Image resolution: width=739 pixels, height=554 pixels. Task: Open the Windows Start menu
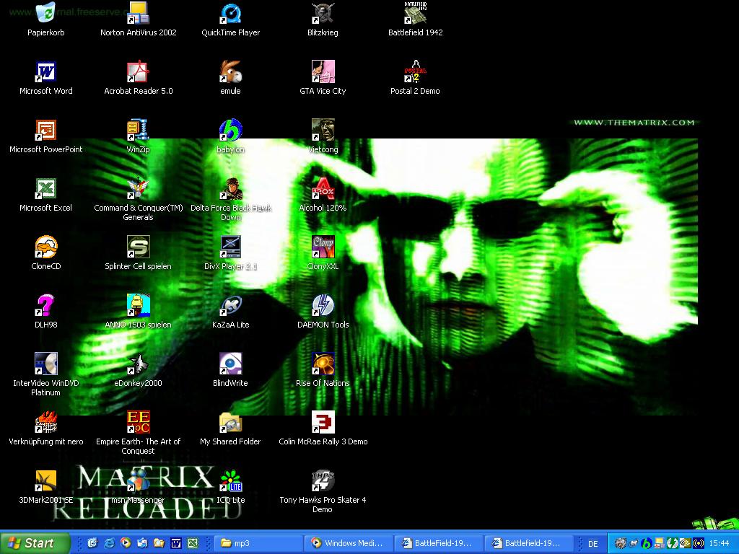pyautogui.click(x=35, y=543)
